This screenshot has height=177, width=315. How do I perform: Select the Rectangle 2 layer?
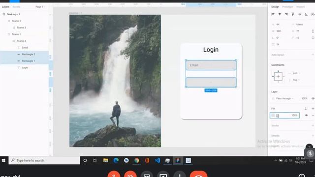[24, 54]
